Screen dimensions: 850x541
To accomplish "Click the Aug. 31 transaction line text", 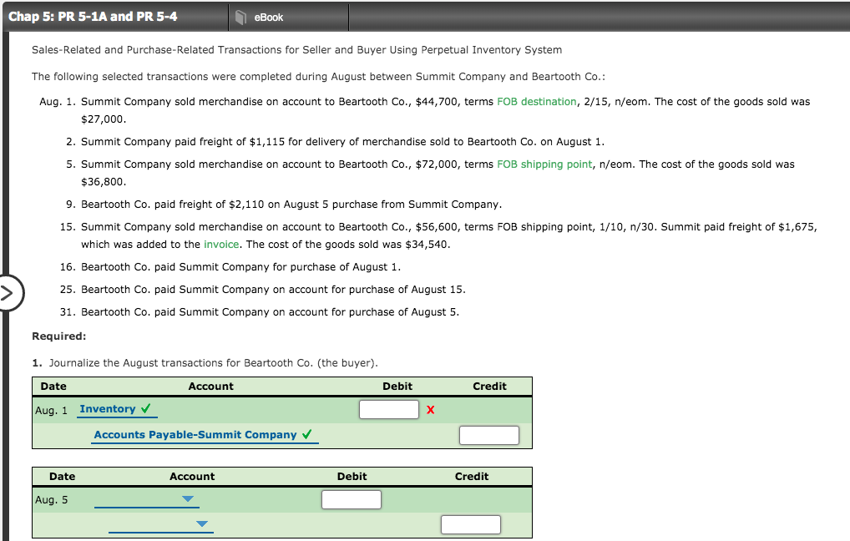I will pyautogui.click(x=270, y=312).
